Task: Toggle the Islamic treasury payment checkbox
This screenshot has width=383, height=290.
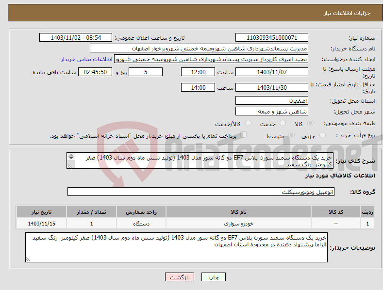Action: pos(244,134)
